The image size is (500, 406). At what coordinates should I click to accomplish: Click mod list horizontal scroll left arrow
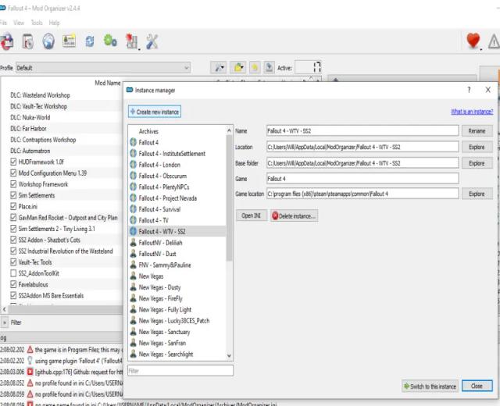click(4, 309)
